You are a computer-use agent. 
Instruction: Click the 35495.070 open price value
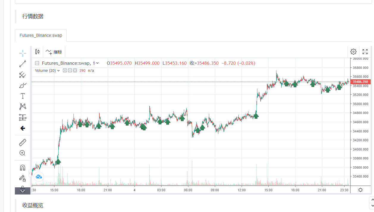121,63
